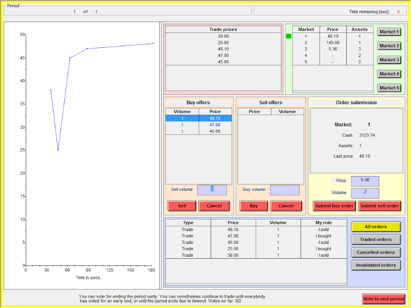
Task: Click the chart's lowest data point at 25
Action: coord(58,150)
